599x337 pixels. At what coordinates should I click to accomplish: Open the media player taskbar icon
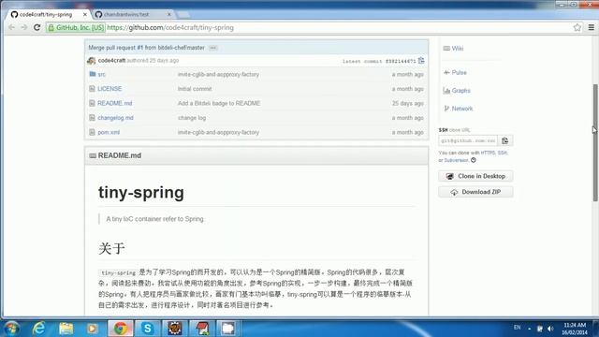[x=92, y=329]
